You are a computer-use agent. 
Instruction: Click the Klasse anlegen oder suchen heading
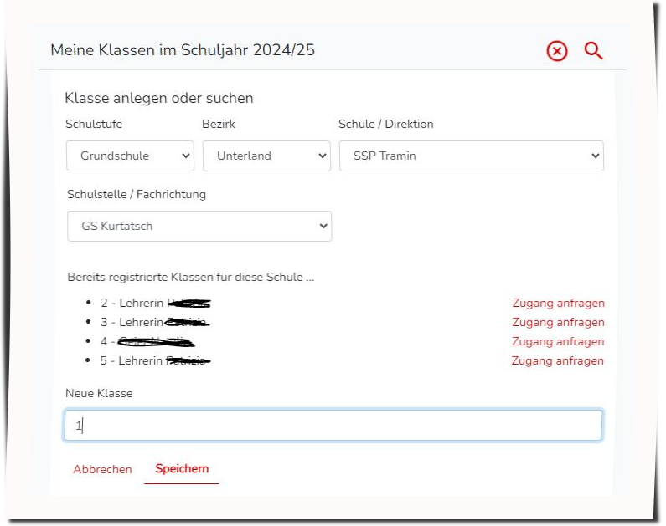159,98
